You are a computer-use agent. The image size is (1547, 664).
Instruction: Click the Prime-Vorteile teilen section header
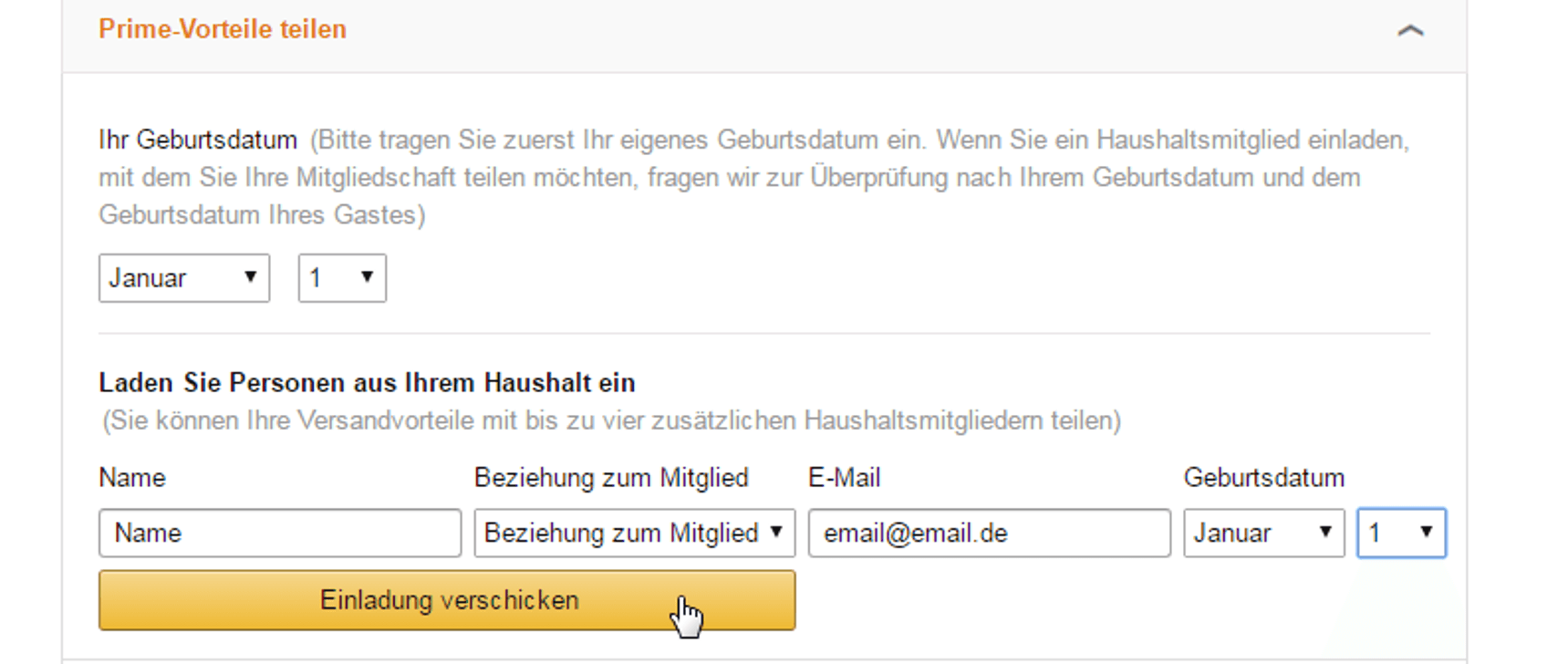point(223,29)
